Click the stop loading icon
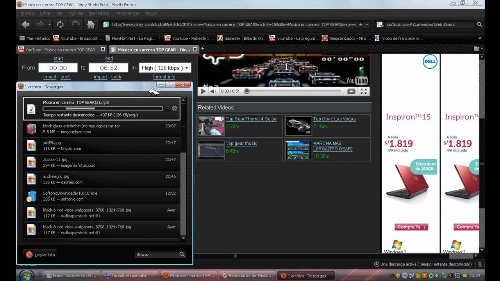500x281 pixels. pyautogui.click(x=75, y=25)
